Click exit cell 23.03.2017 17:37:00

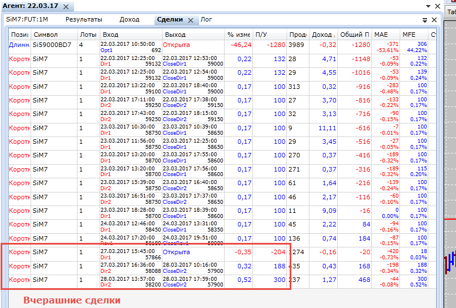193,199
